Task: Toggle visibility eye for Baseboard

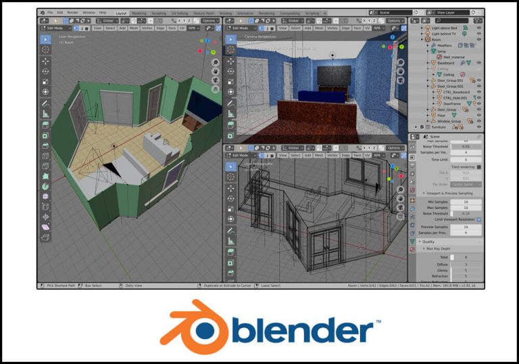Action: point(478,63)
